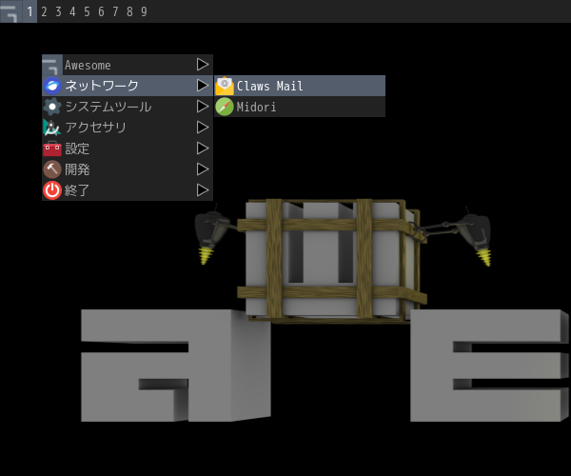Expand the ネットワーク submenu arrow
Image resolution: width=571 pixels, height=476 pixels.
click(203, 86)
